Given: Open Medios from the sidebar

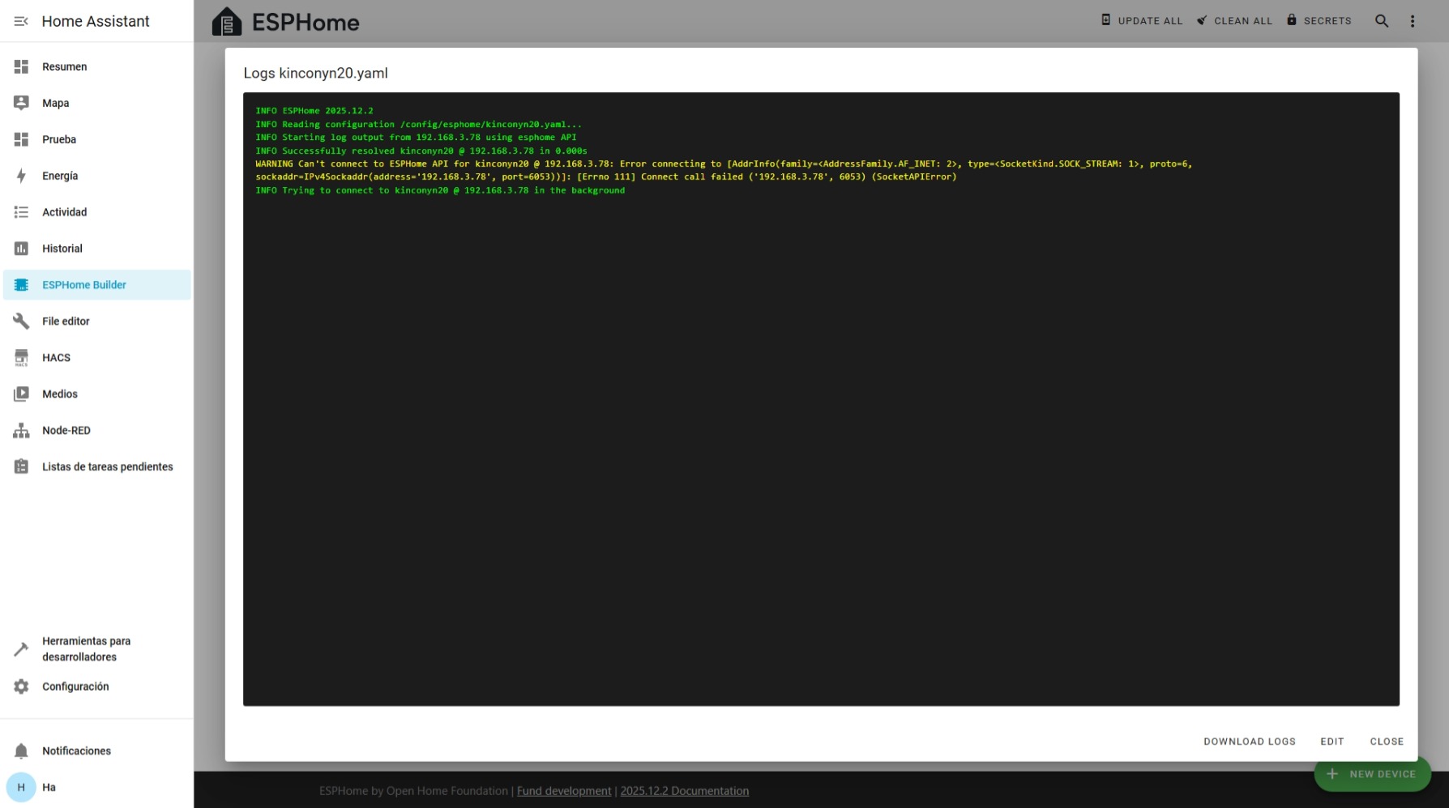Looking at the screenshot, I should coord(60,394).
